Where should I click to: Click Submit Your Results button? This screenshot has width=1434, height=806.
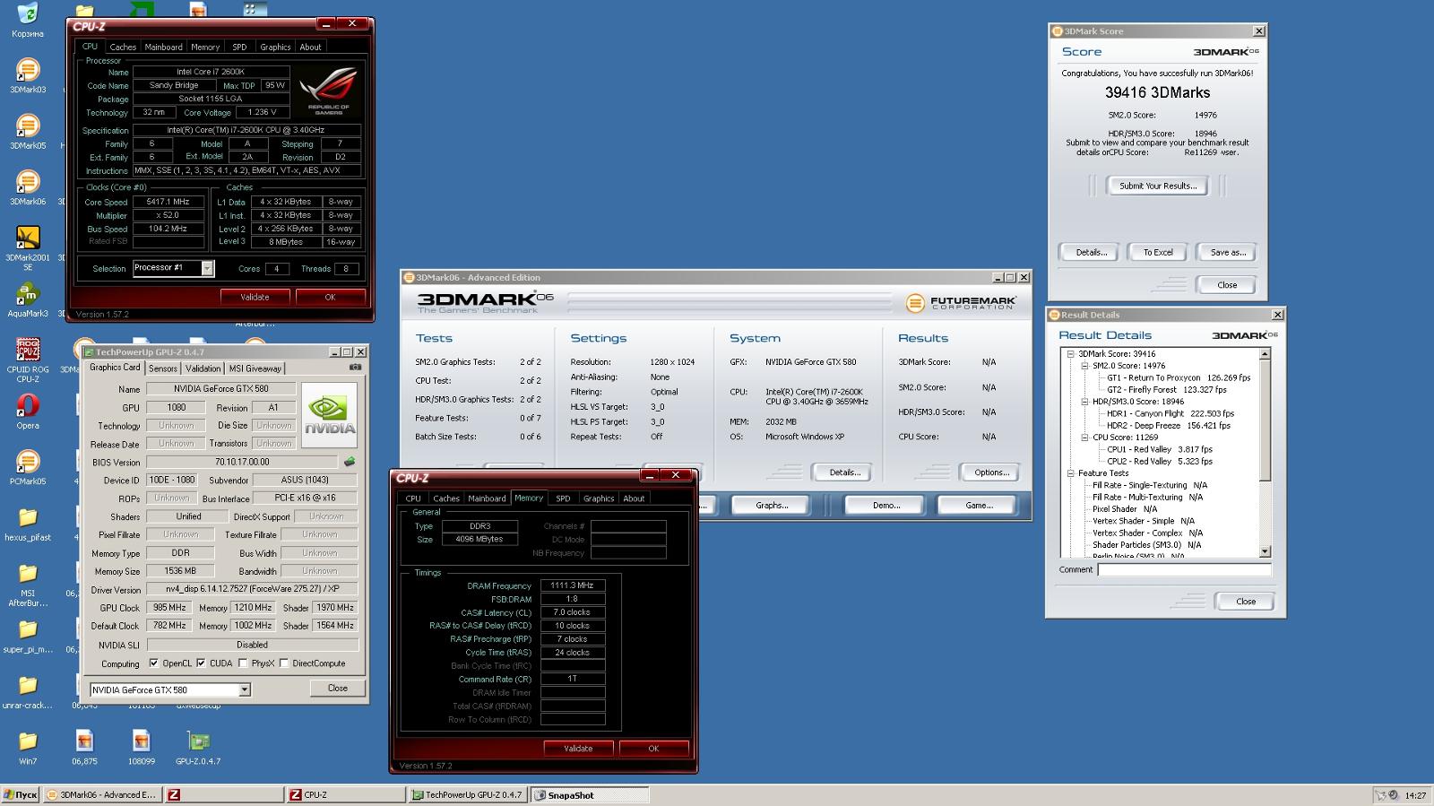[x=1157, y=186]
